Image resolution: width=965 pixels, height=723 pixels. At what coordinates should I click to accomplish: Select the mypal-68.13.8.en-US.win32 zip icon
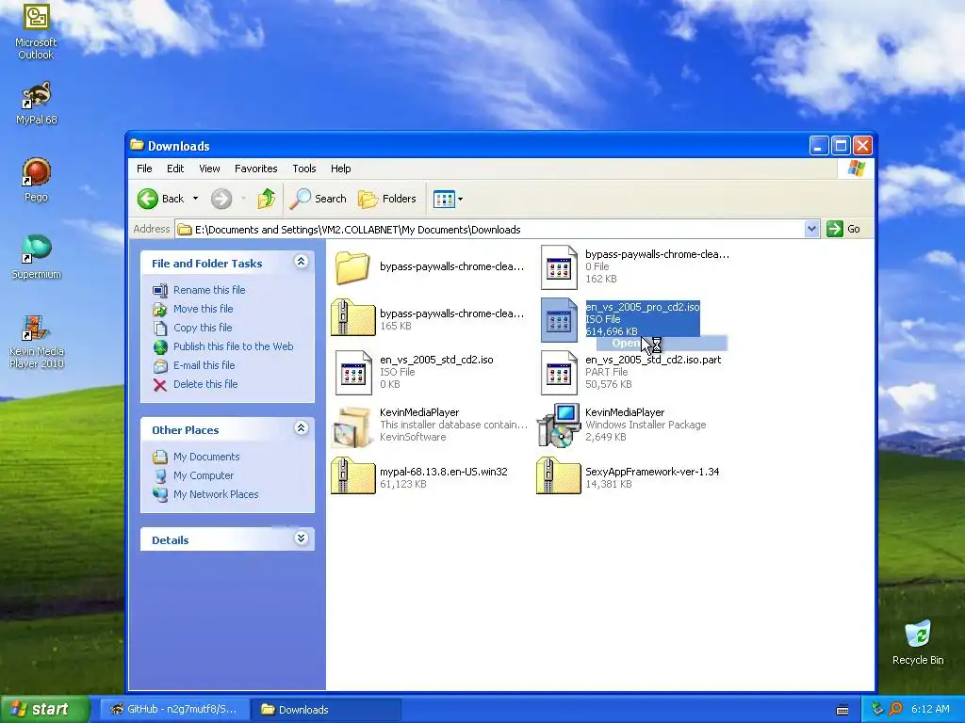coord(352,475)
